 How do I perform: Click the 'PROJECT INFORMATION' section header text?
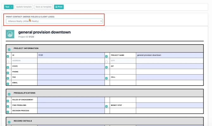coord(26,48)
